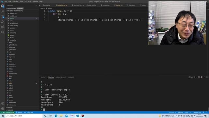Open recursion.lsp in the explorer
The width and height of the screenshot is (209, 118).
(13, 23)
